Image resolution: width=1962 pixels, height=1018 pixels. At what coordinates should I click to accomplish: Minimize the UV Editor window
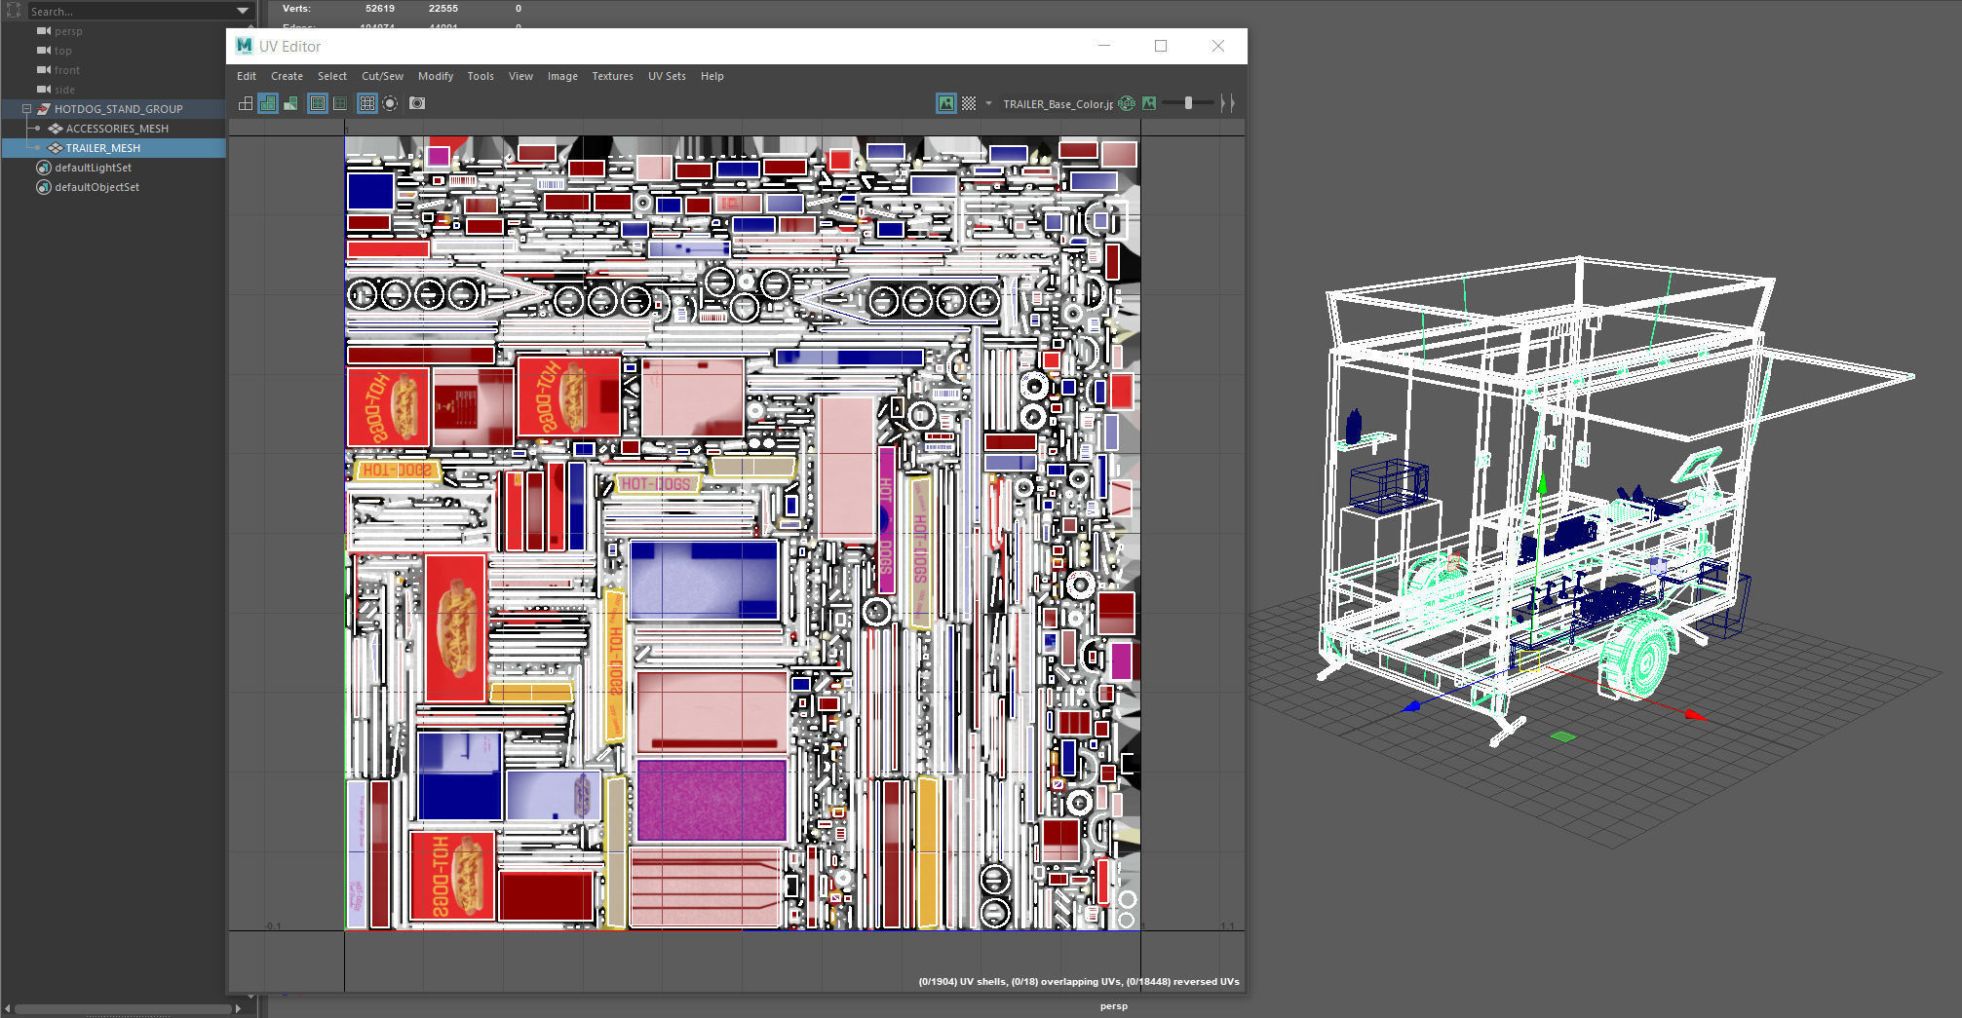[1104, 46]
